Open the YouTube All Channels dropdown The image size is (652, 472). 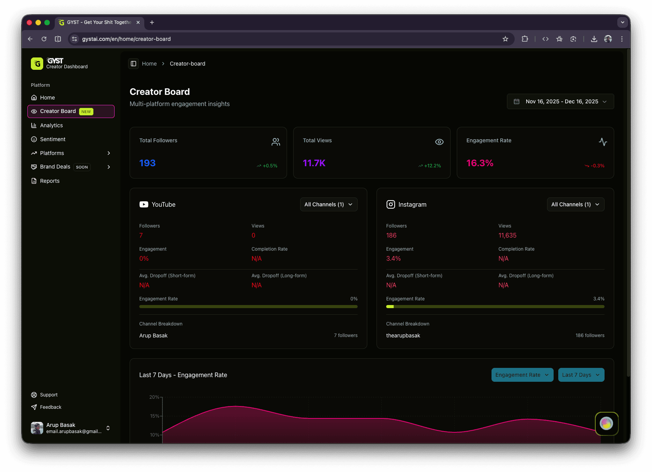pyautogui.click(x=328, y=204)
